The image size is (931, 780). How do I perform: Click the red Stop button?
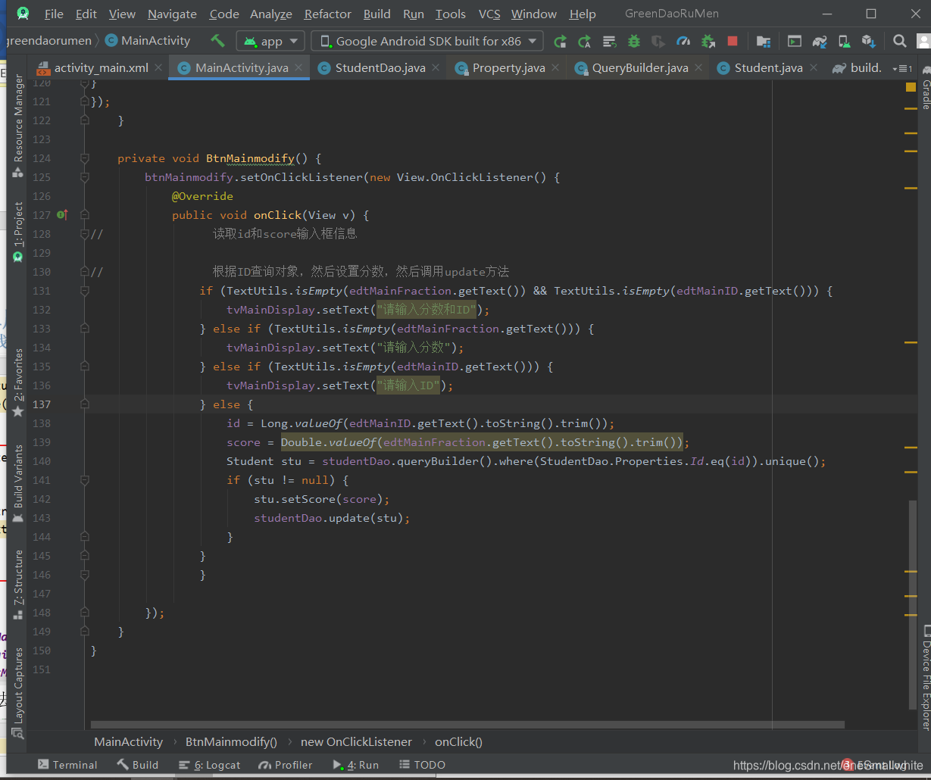coord(733,41)
